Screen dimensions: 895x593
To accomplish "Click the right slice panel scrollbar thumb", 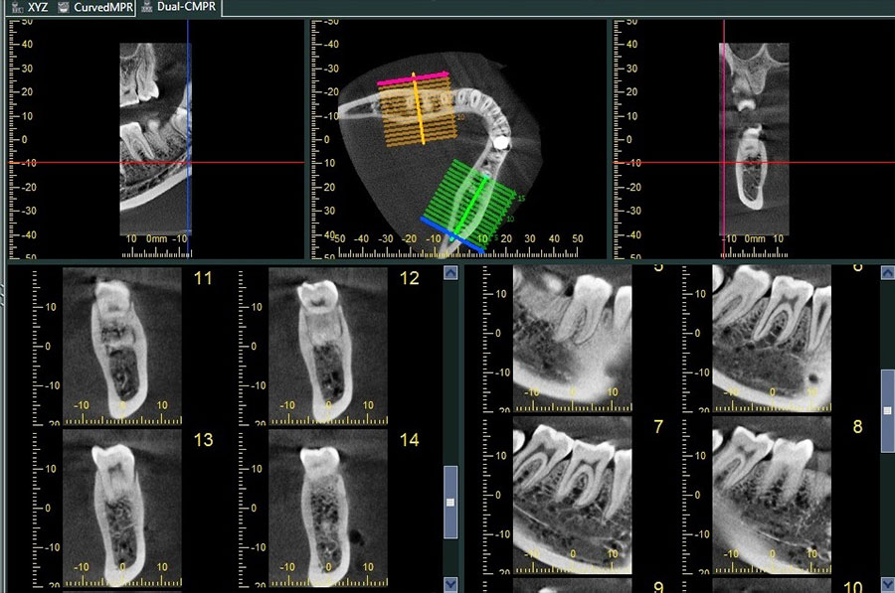I will point(887,409).
